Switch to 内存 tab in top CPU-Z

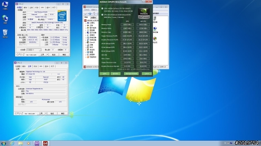pyautogui.click(x=37, y=8)
